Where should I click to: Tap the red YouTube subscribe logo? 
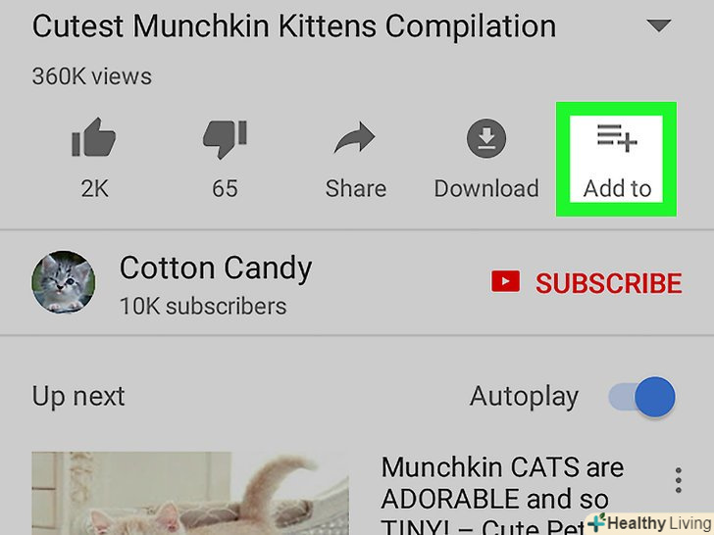click(505, 281)
